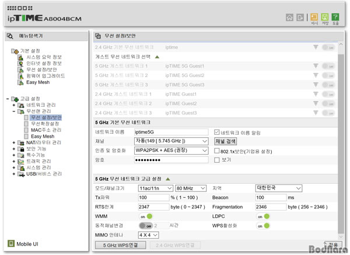Click filter icon for 2.4 GHz 기본 무선 네트워크
The width and height of the screenshot is (350, 255).
(x=316, y=47)
